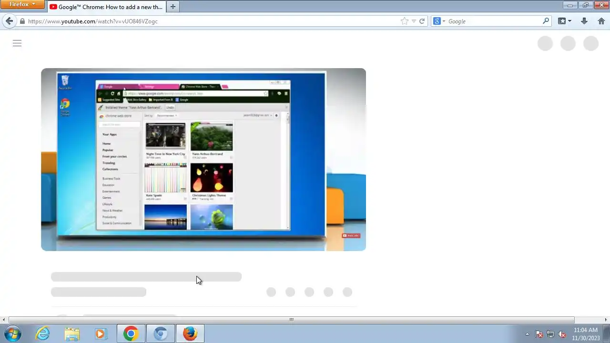Click the Firefox taskbar button
The height and width of the screenshot is (343, 610).
[190, 333]
